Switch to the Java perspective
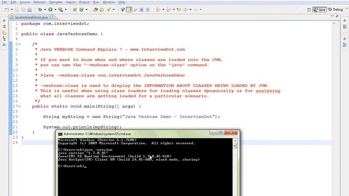The width and height of the screenshot is (349, 196). pyautogui.click(x=320, y=10)
